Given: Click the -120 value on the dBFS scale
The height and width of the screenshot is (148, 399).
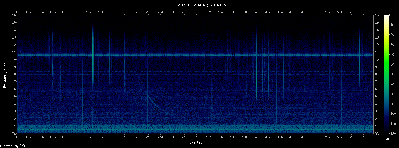Looking at the screenshot, I should point(395,133).
